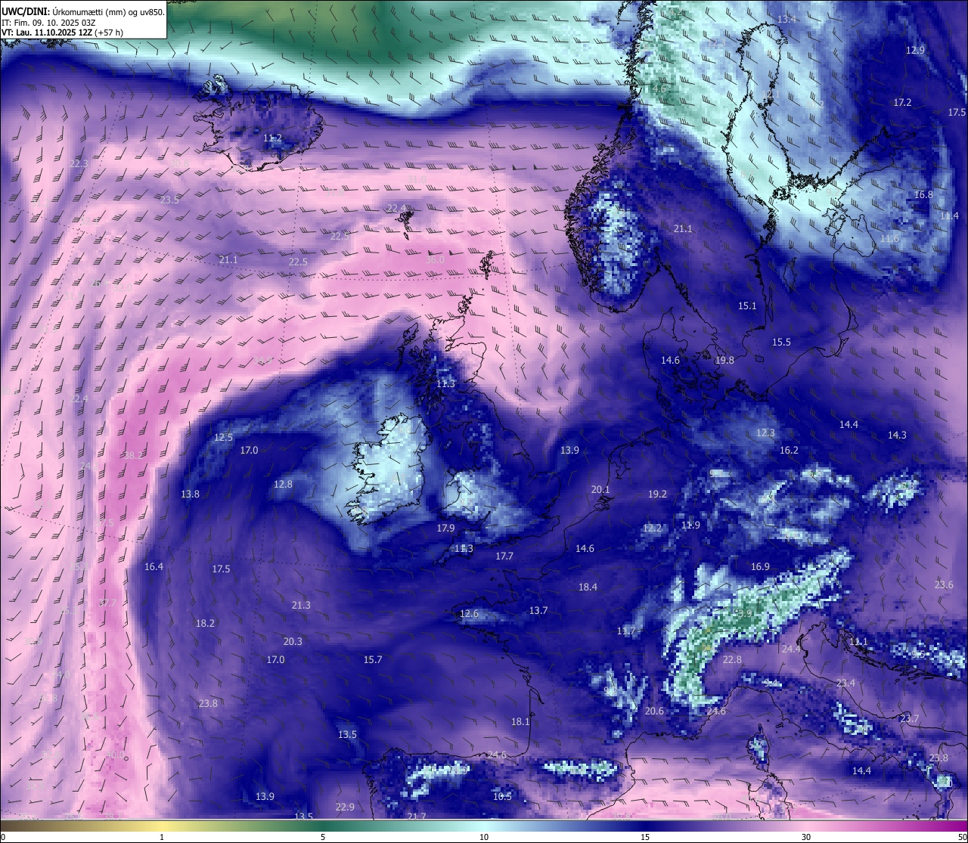Click the 18.2 value on the map
Image resolution: width=968 pixels, height=843 pixels.
pos(205,623)
